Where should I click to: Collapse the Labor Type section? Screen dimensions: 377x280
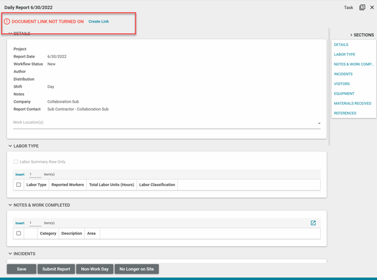(10, 146)
